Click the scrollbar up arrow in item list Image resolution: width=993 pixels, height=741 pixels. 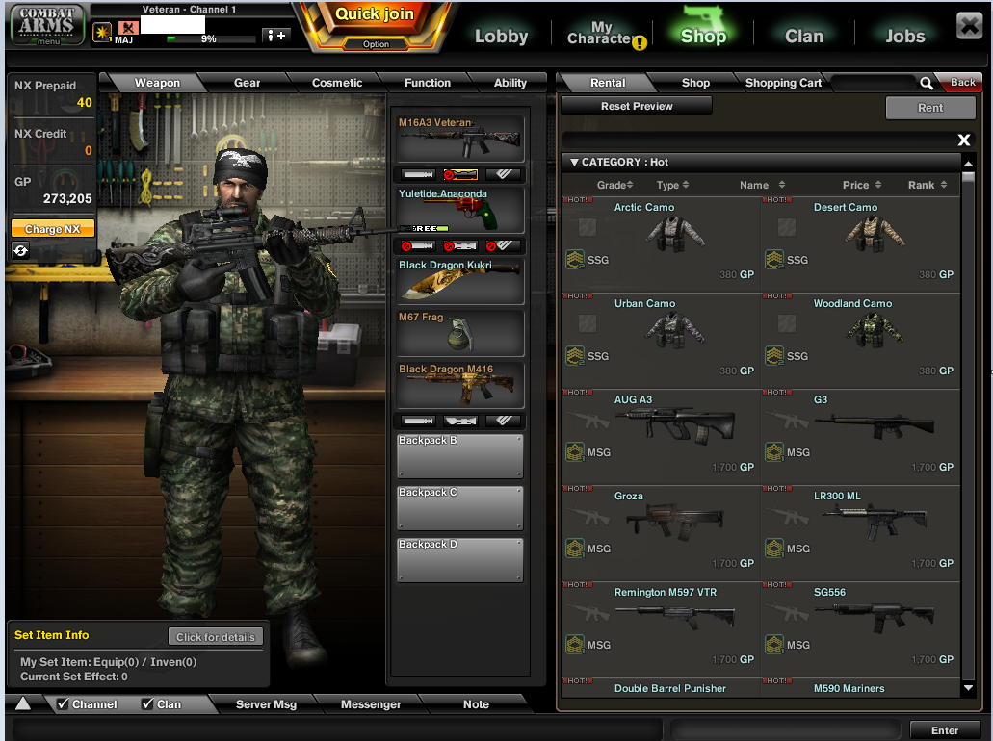point(968,164)
